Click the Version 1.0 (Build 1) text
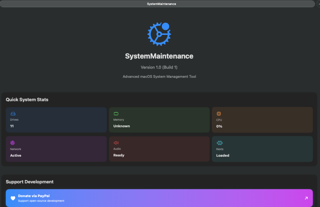Image resolution: width=320 pixels, height=207 pixels. pos(159,67)
